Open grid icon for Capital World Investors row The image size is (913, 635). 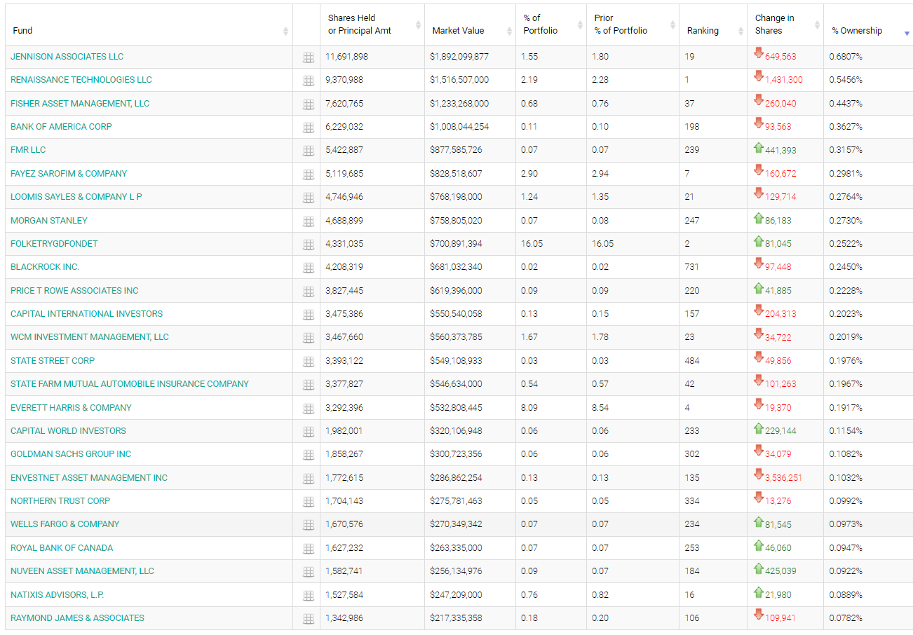pyautogui.click(x=309, y=432)
